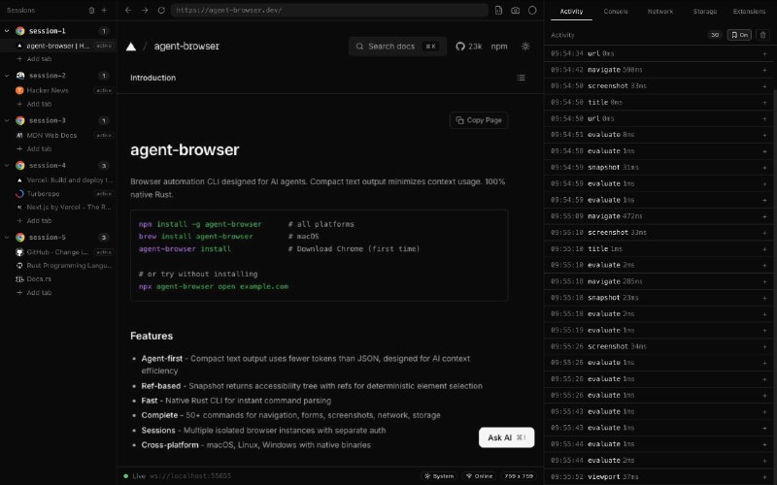The height and width of the screenshot is (485, 777).
Task: Expand the 09:55:09 navigate 472ms entry
Action: coord(660,216)
